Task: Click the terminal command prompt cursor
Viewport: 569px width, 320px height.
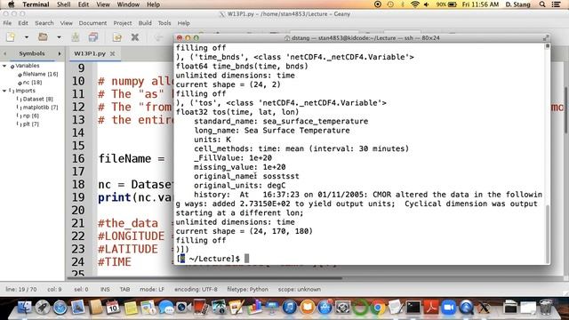Action: click(x=247, y=259)
